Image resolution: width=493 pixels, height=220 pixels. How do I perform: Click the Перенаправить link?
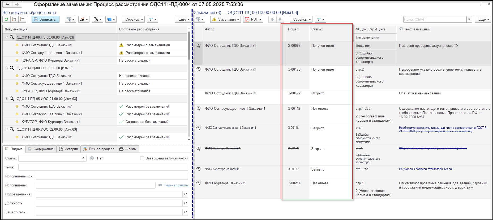175,185
